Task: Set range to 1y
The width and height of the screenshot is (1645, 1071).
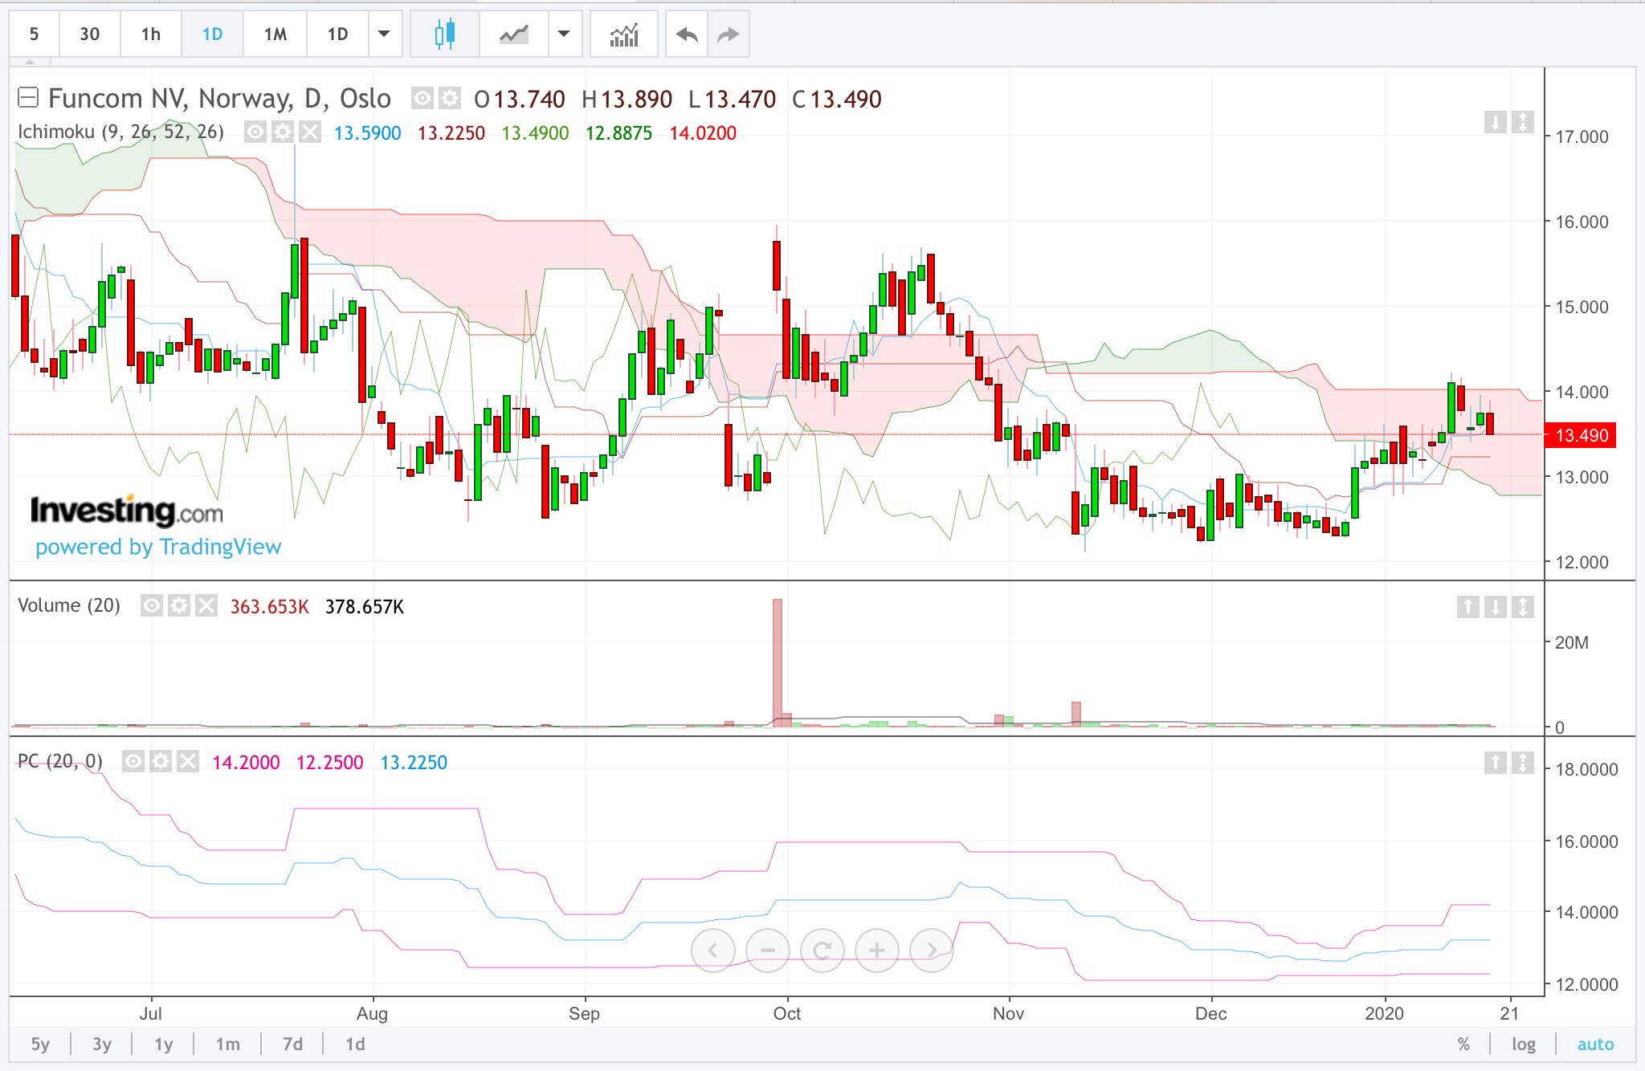Action: 164,1044
